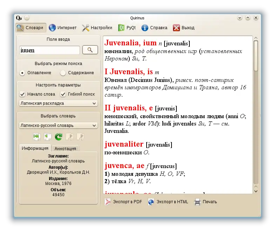This screenshot has width=275, height=231.
Task: Click the scrollbar up arrow at top
Action: click(256, 38)
